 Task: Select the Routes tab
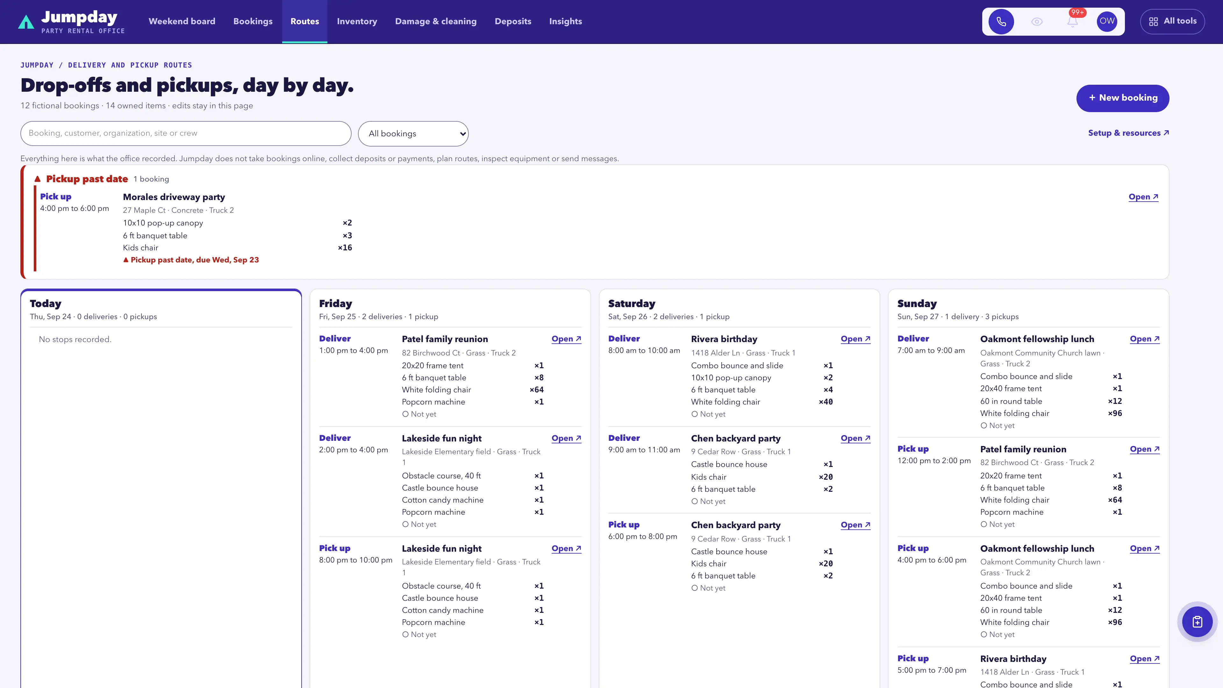pyautogui.click(x=304, y=21)
